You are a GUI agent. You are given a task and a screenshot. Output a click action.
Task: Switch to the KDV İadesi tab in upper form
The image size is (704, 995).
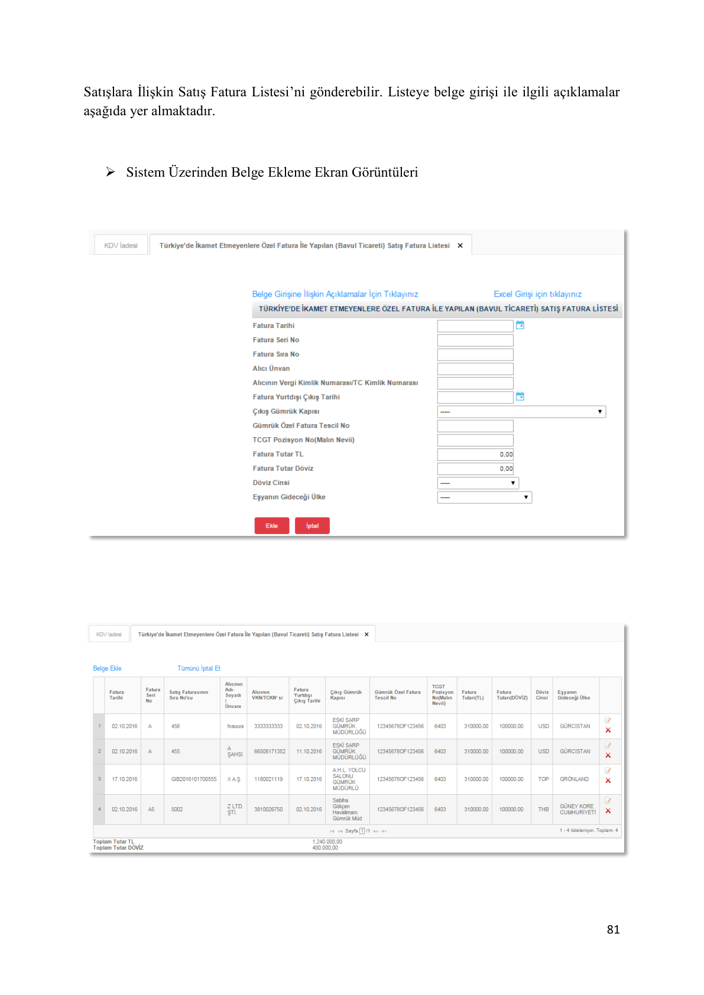(121, 246)
